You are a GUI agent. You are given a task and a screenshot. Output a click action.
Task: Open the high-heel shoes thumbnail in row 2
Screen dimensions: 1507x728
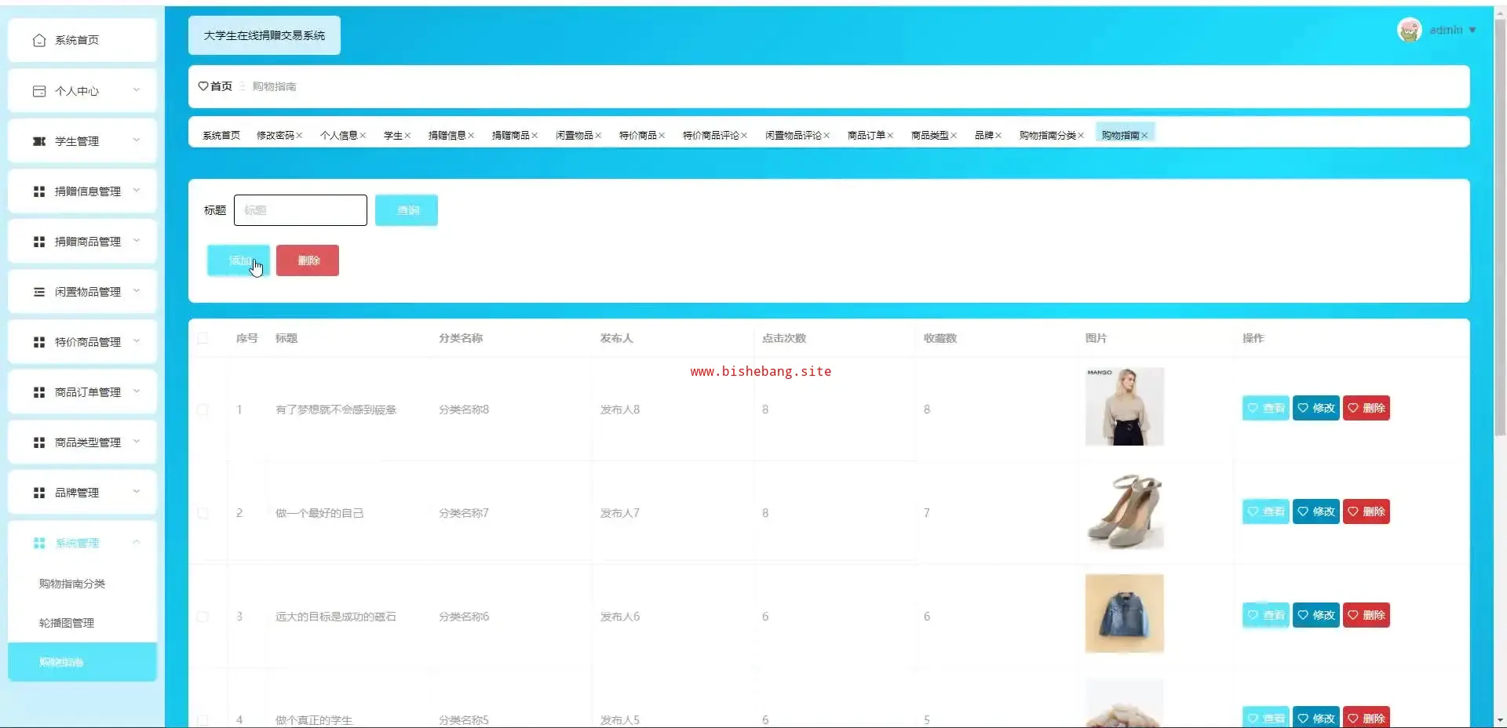(x=1125, y=510)
